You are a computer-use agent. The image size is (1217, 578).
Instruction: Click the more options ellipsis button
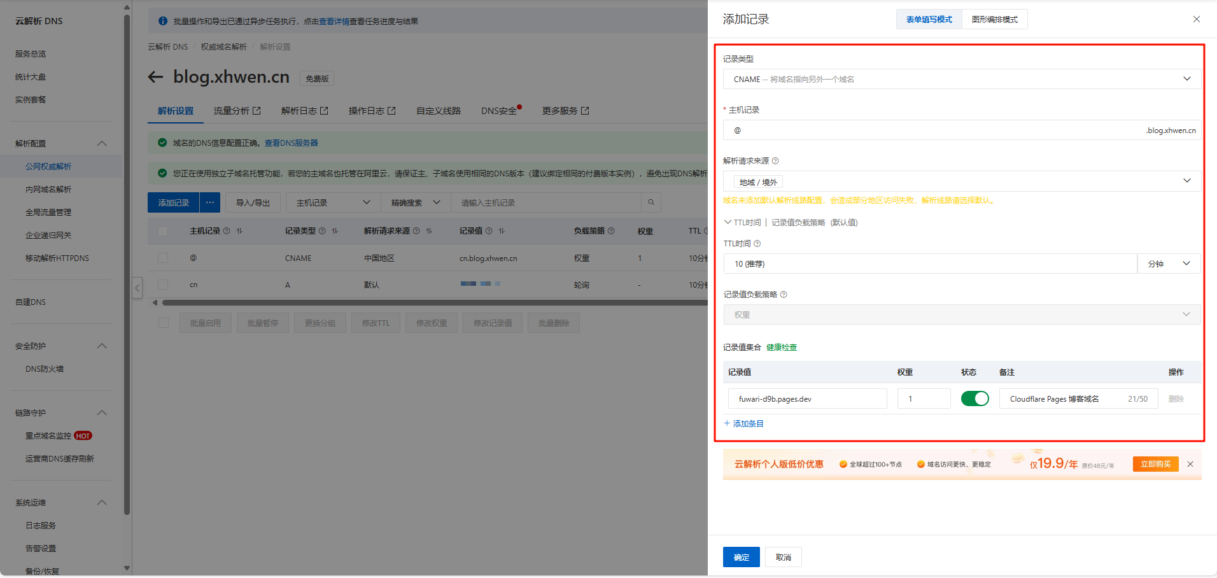click(209, 202)
